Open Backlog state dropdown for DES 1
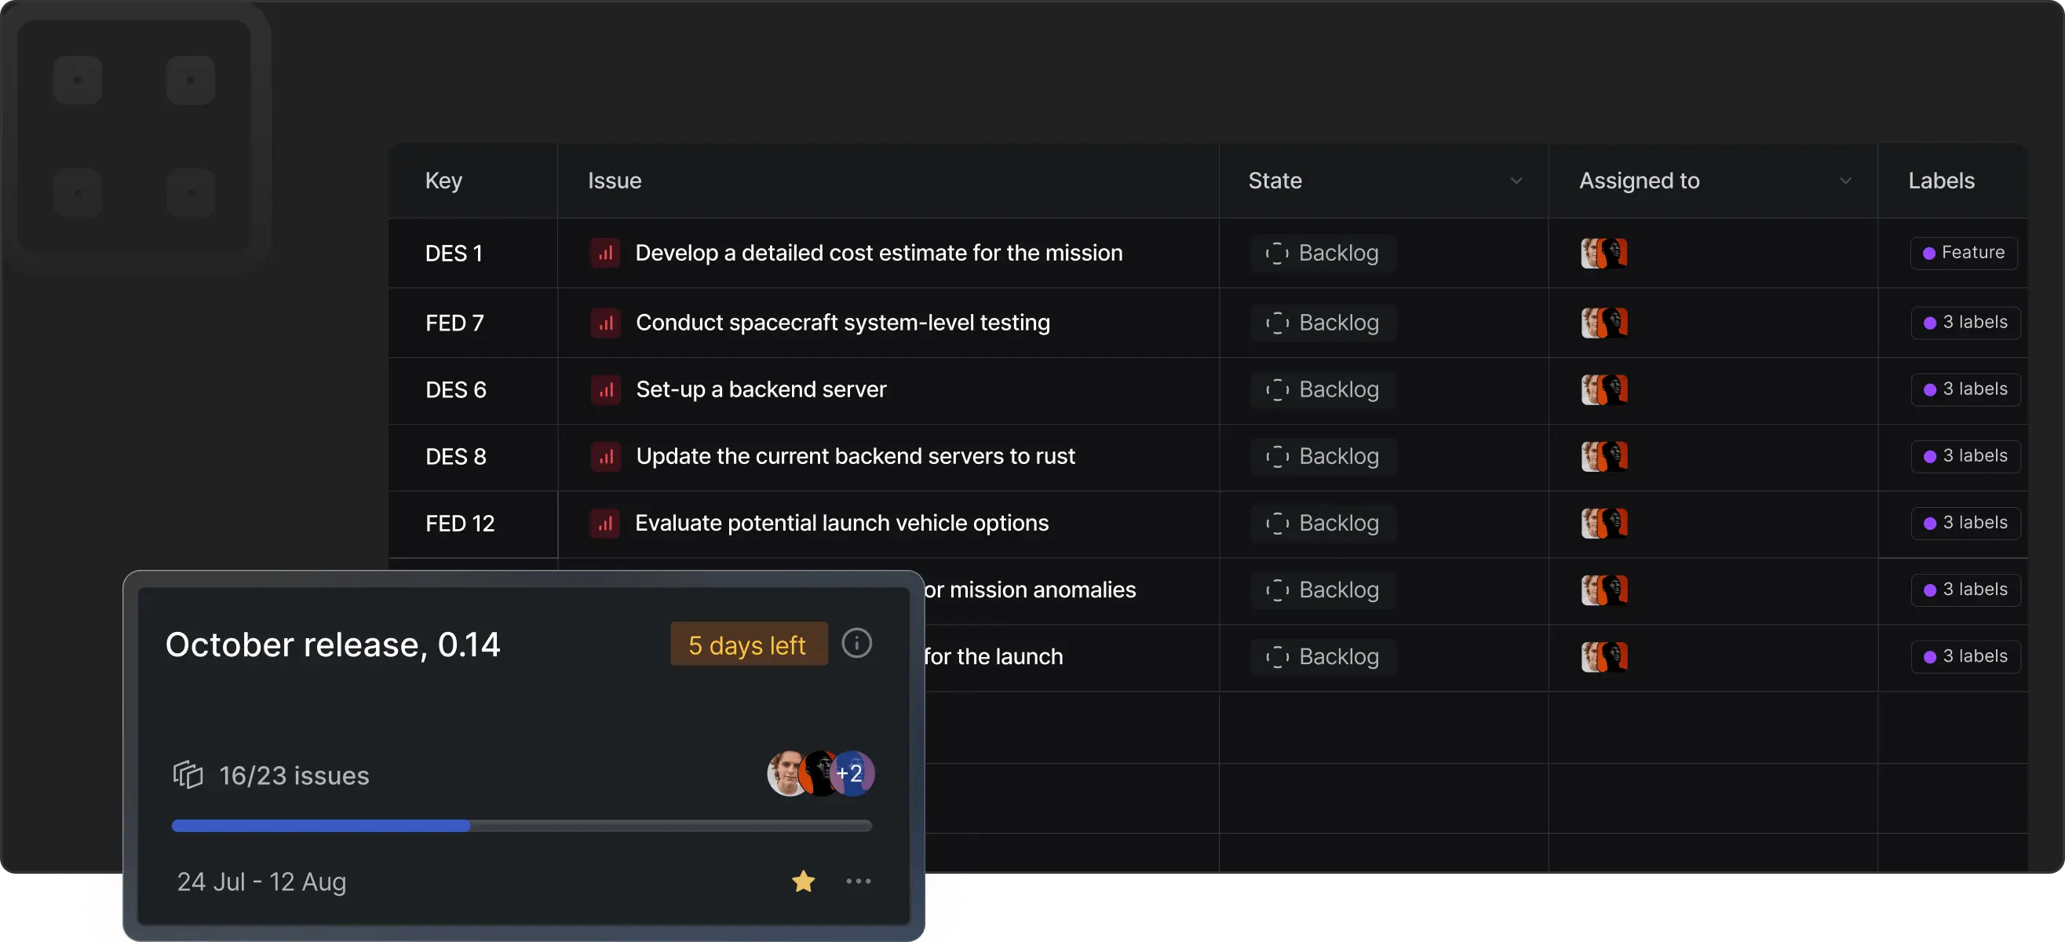The image size is (2065, 942). [1323, 254]
